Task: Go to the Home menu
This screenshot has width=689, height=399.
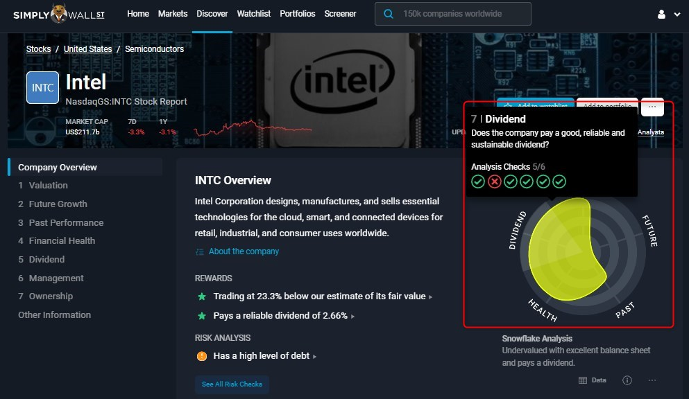Action: coord(138,14)
